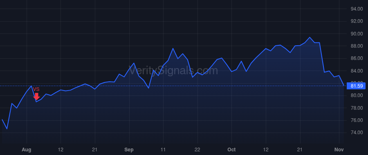Screen dimensions: 368x155
Task: Click the 74.00 price axis label
Action: coord(357,133)
